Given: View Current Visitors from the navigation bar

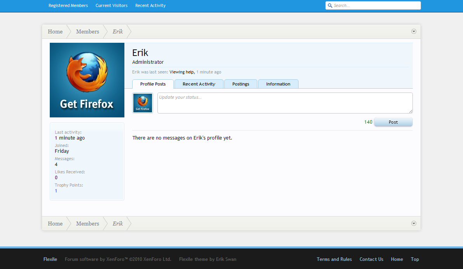Looking at the screenshot, I should point(112,5).
